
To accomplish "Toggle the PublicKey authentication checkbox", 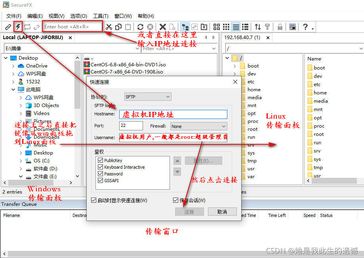I will click(100, 160).
